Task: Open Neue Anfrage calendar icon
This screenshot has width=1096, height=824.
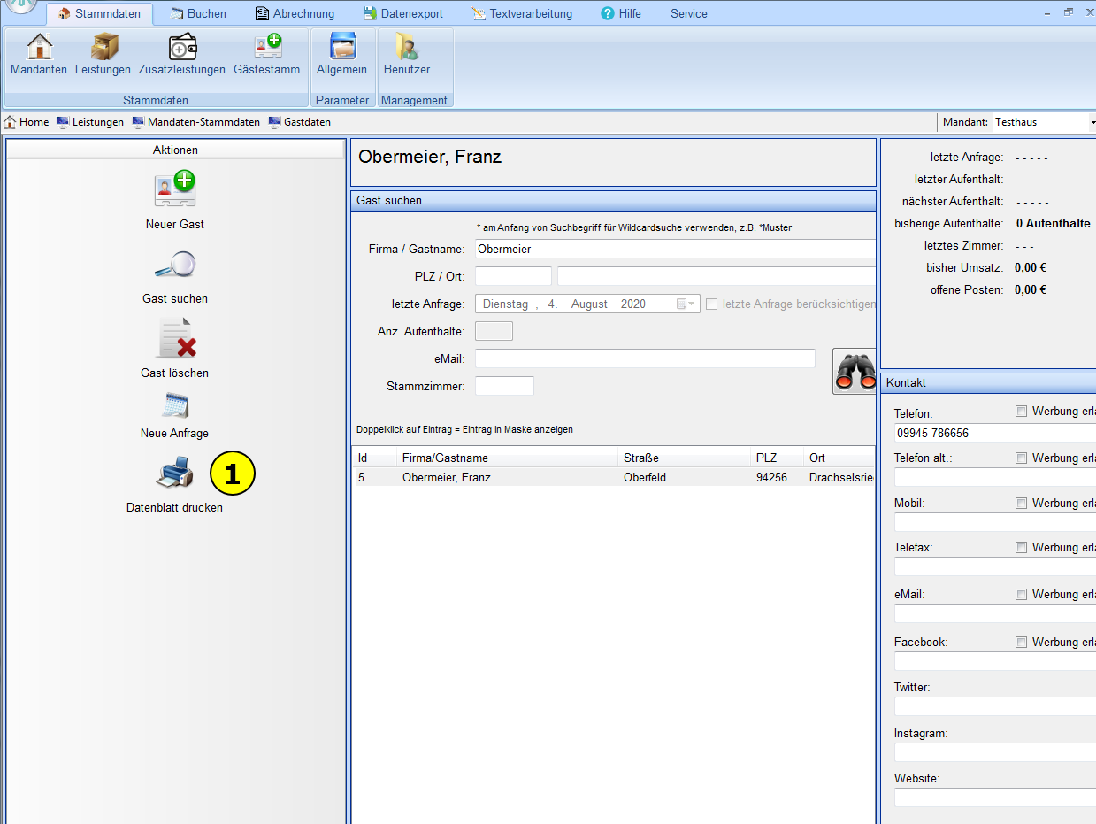Action: 174,406
